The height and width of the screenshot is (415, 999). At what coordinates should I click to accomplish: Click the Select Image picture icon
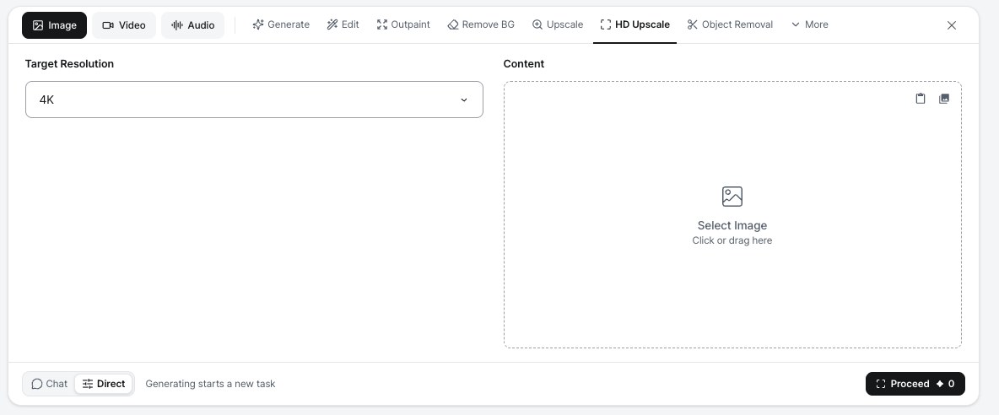732,196
